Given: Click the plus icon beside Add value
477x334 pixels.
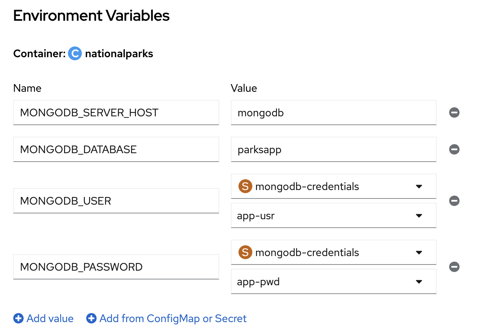Looking at the screenshot, I should pos(18,319).
